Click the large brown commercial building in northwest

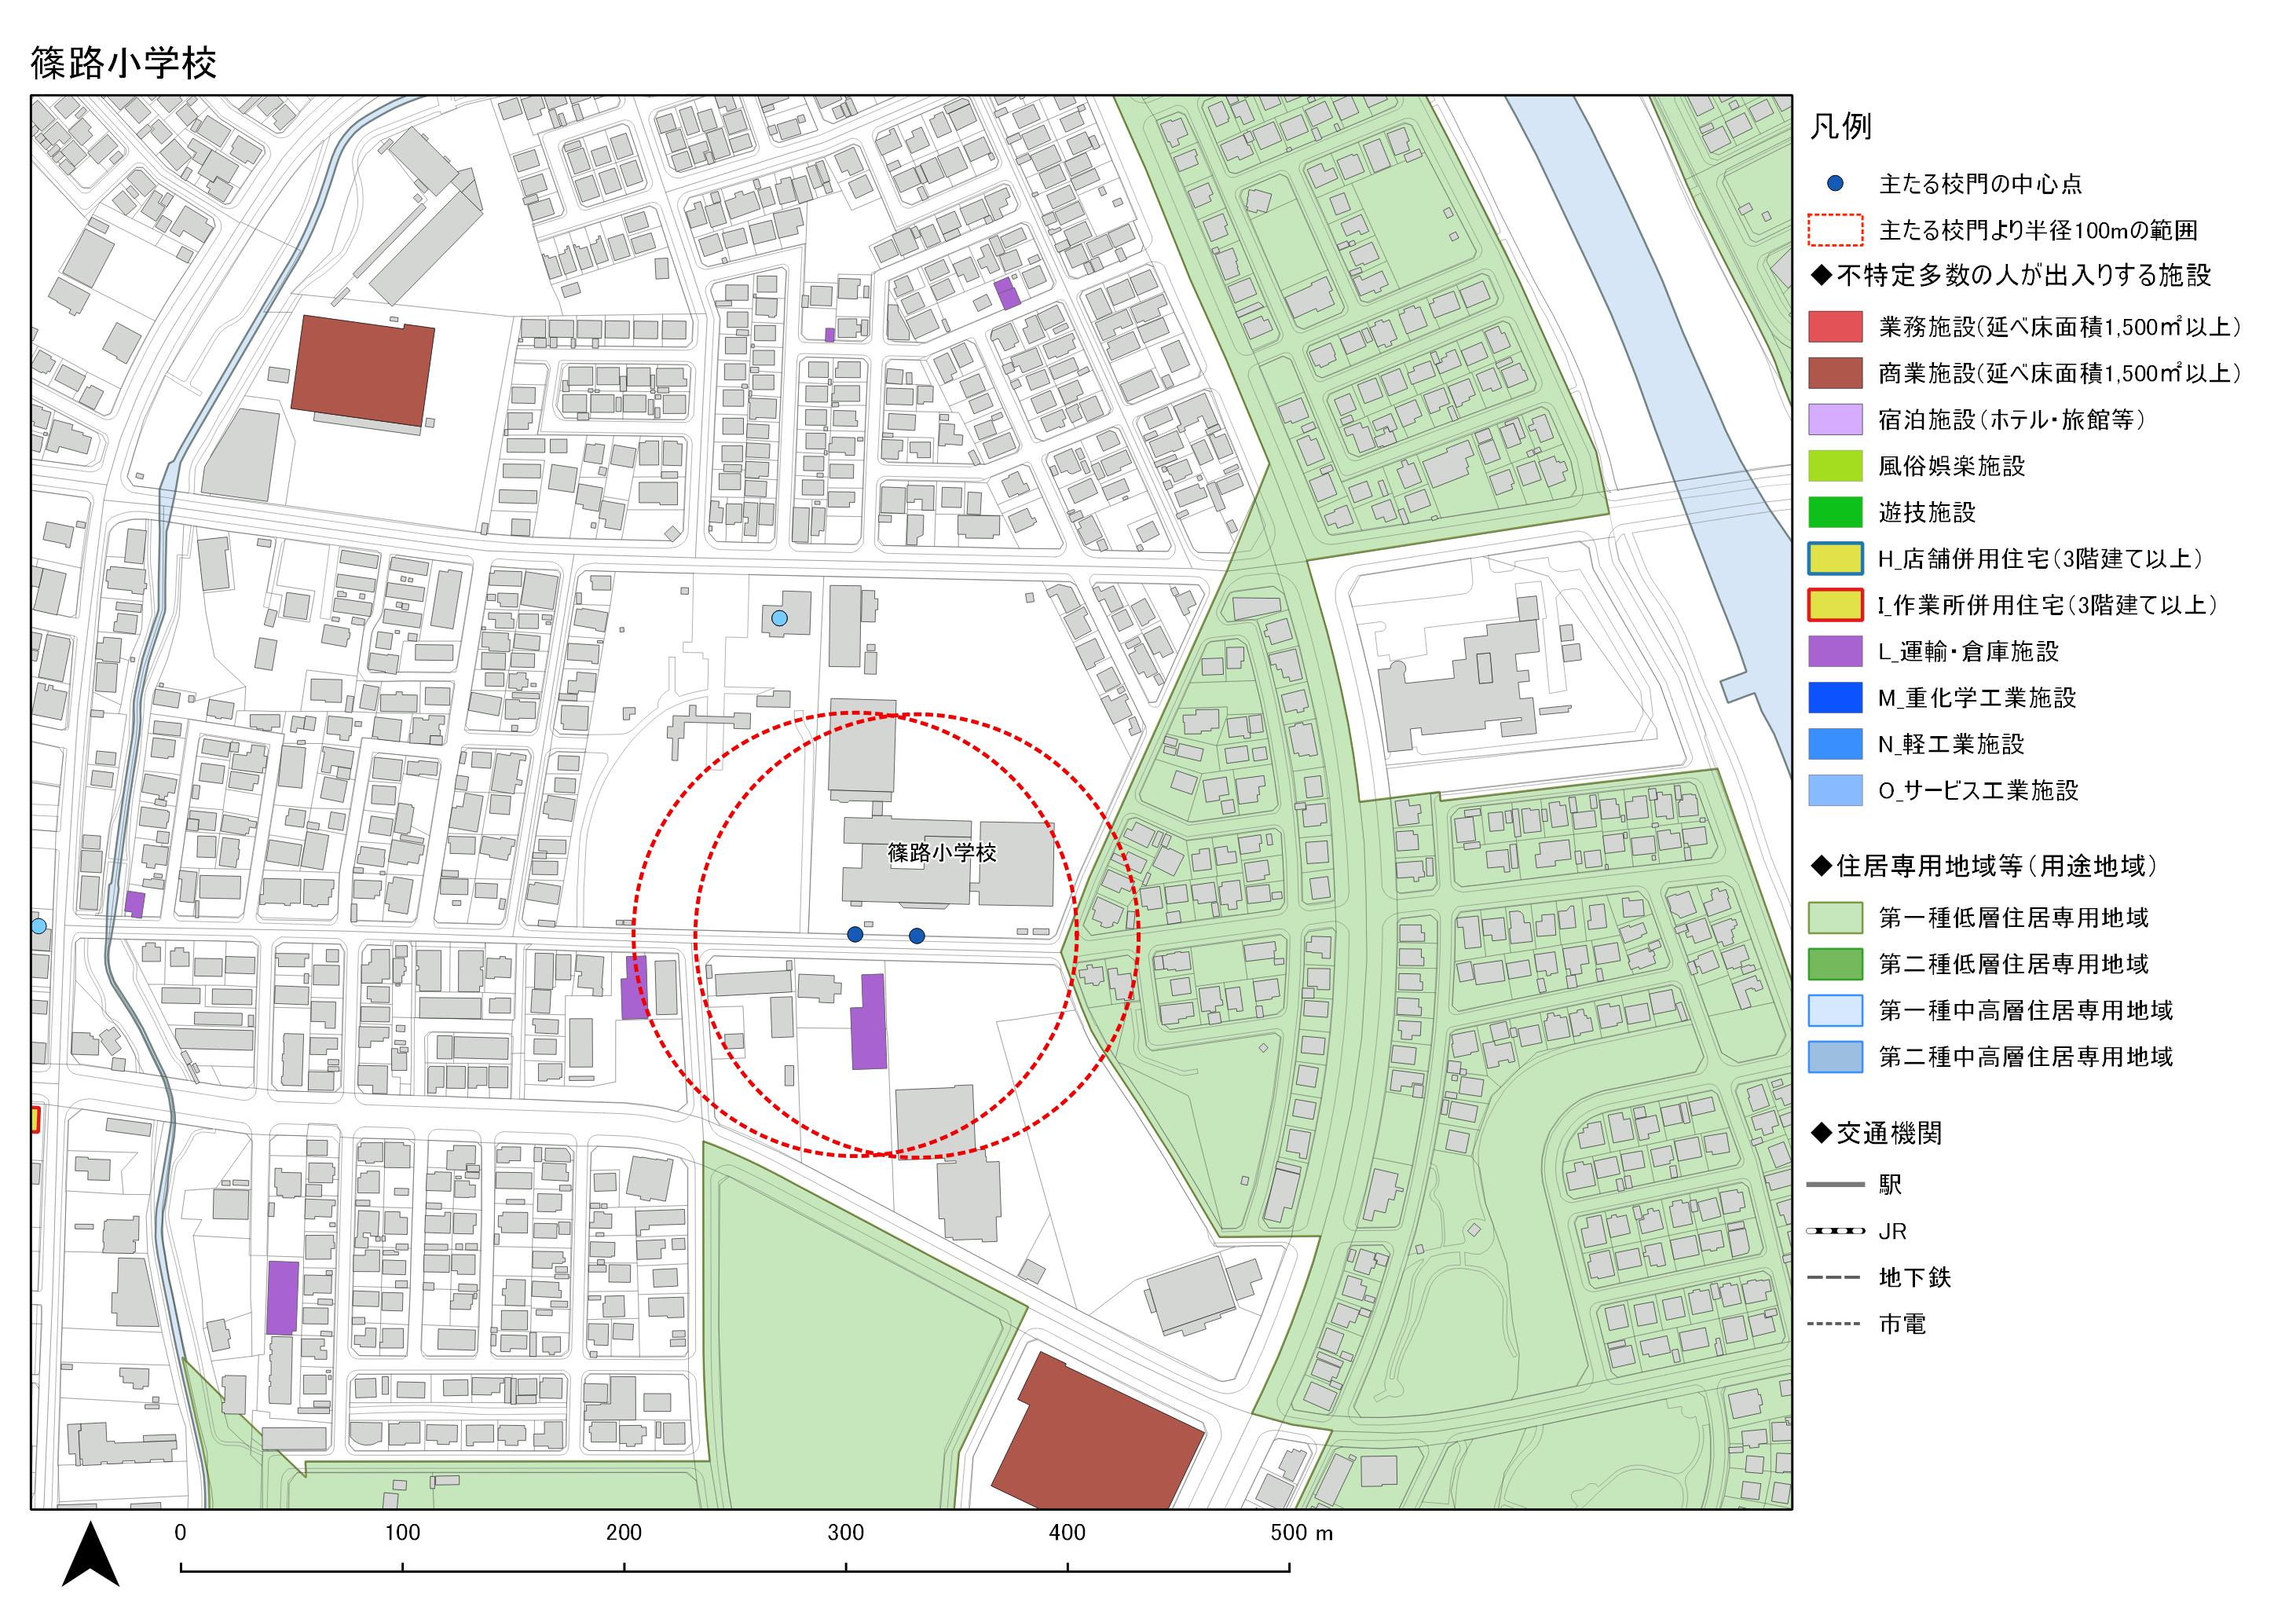tap(362, 371)
